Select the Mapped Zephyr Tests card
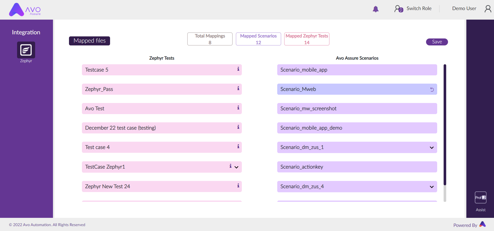 point(307,39)
